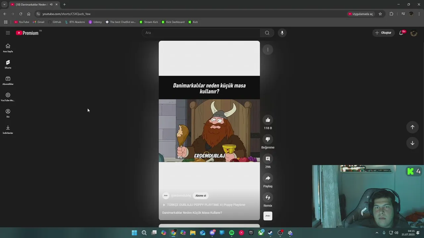Click the Paylaş share icon
This screenshot has width=424, height=238.
[x=268, y=178]
